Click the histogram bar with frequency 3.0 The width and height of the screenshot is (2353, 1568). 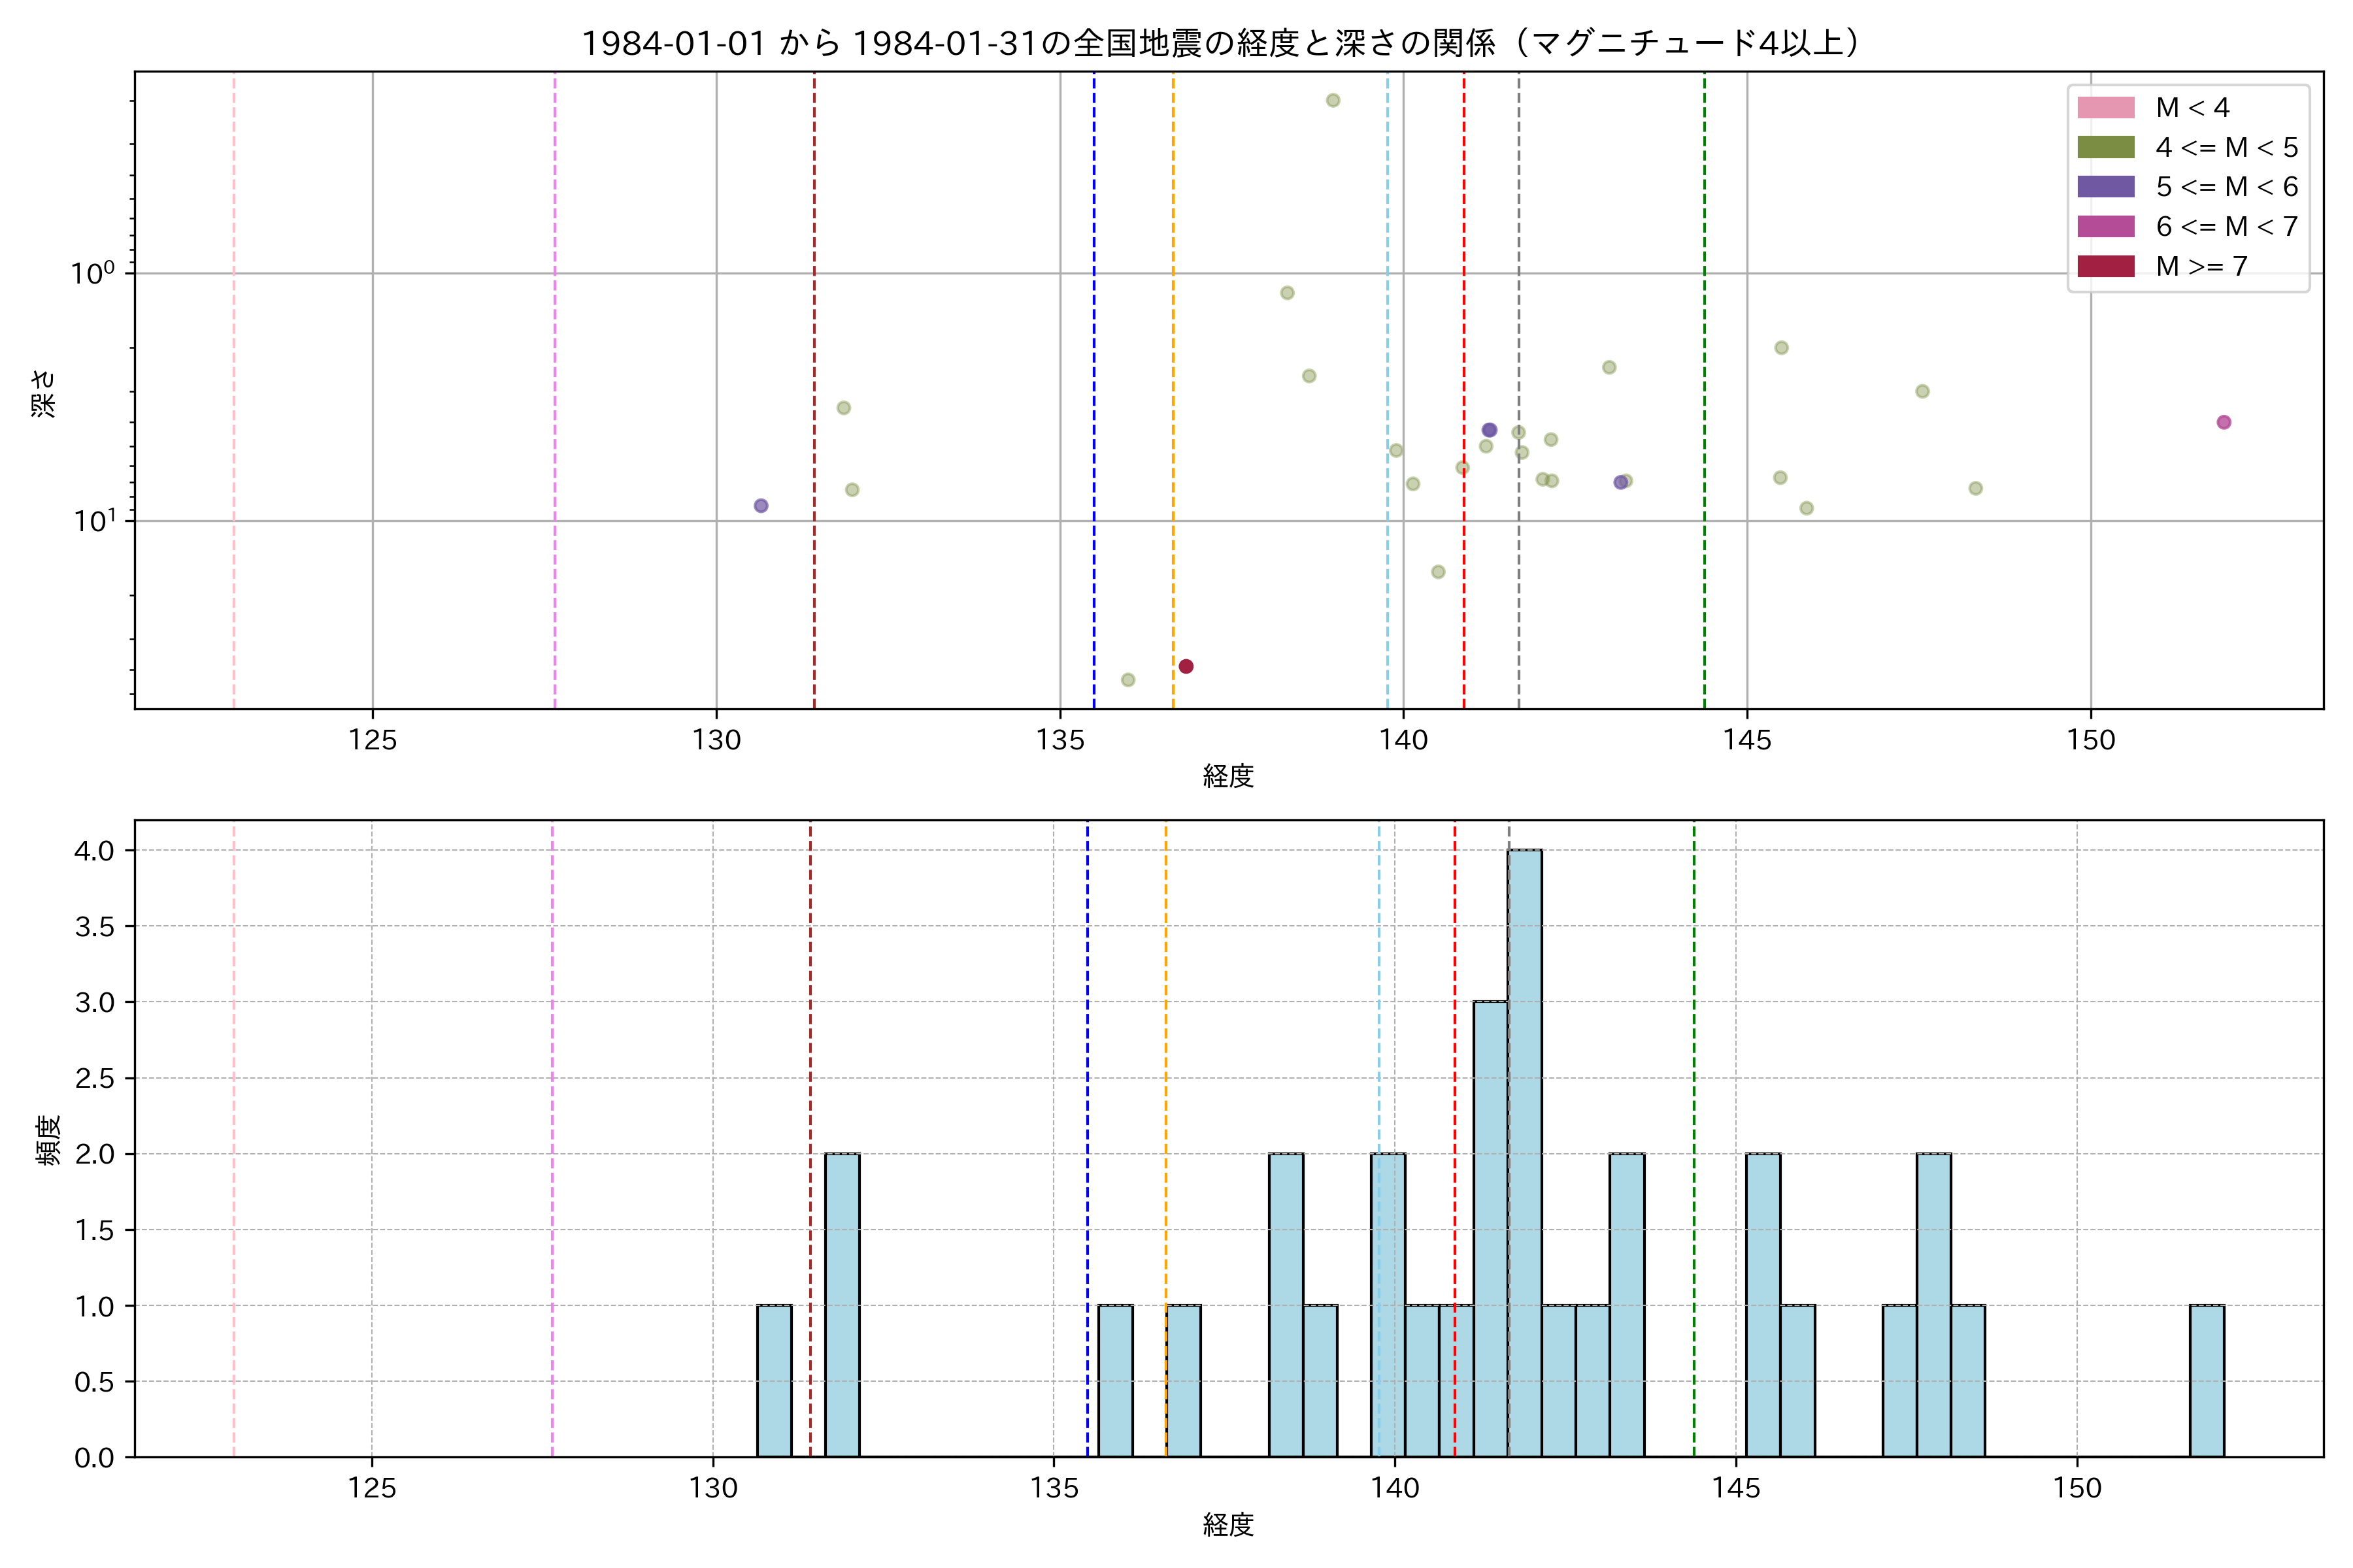pos(1490,1230)
